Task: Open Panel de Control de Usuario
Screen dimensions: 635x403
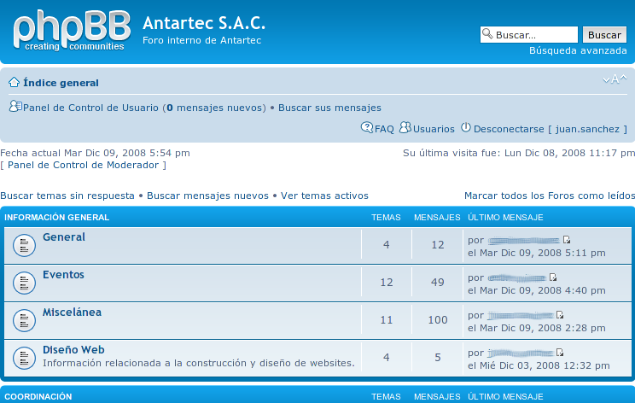Action: (x=90, y=108)
